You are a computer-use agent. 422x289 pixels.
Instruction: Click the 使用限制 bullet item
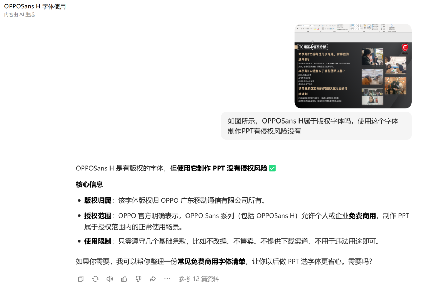[98, 241]
